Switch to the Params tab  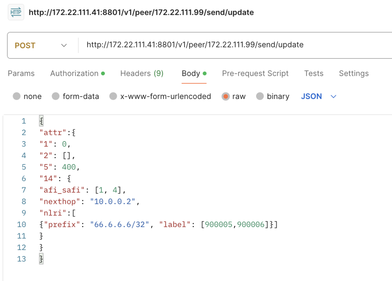click(x=21, y=73)
